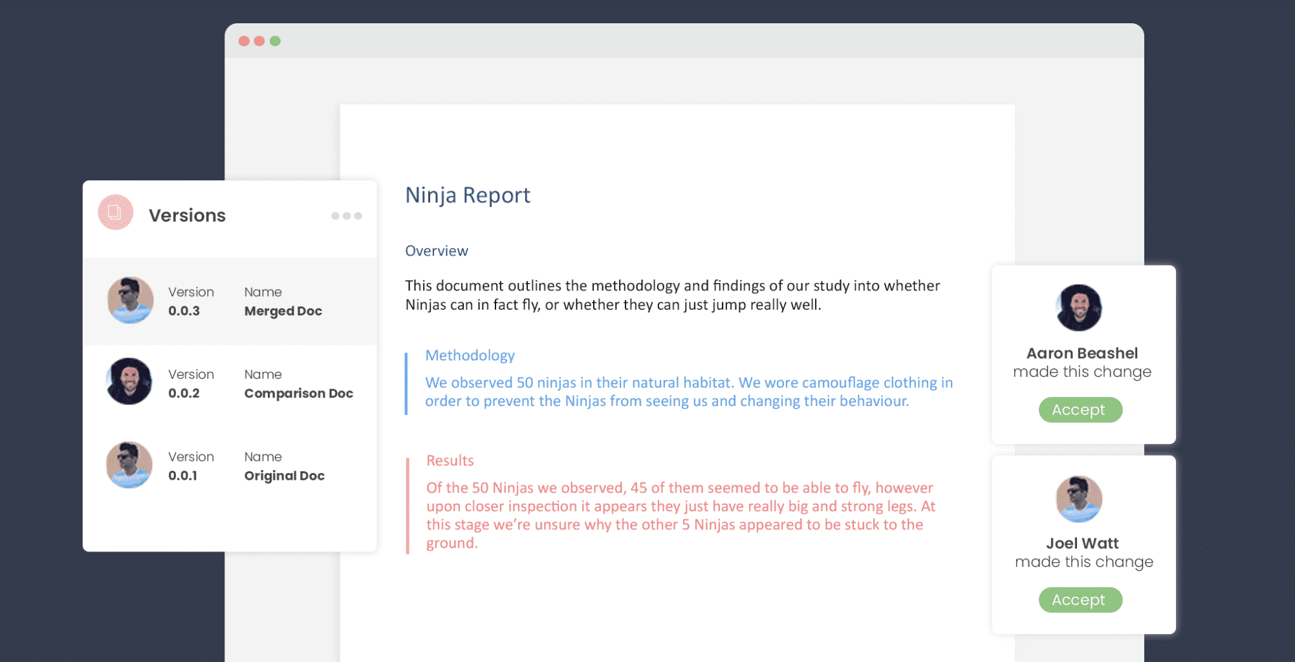Image resolution: width=1295 pixels, height=662 pixels.
Task: Select version 0.0.2 Comparison Doc row
Action: point(230,384)
